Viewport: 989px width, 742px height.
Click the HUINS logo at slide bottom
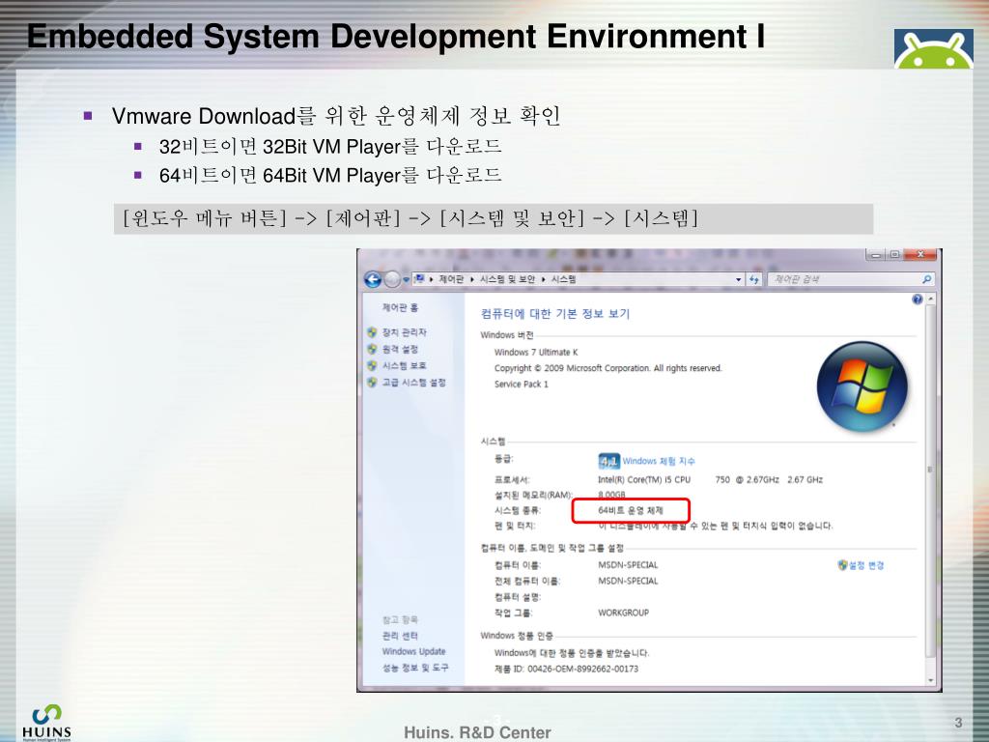coord(45,721)
